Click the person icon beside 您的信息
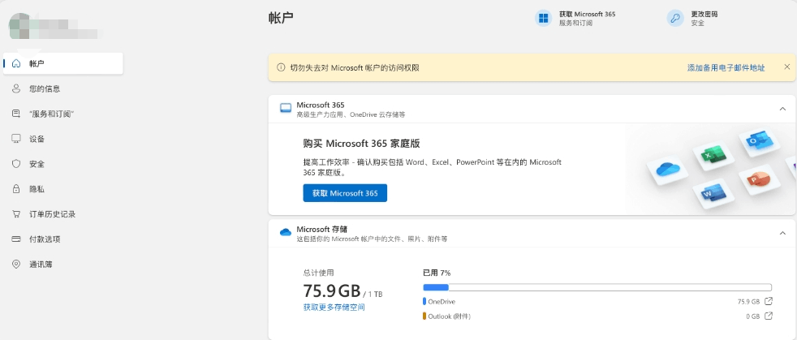This screenshot has height=340, width=797. [16, 88]
